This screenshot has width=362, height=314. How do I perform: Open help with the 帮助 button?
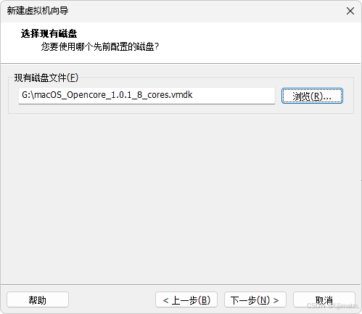coord(38,299)
